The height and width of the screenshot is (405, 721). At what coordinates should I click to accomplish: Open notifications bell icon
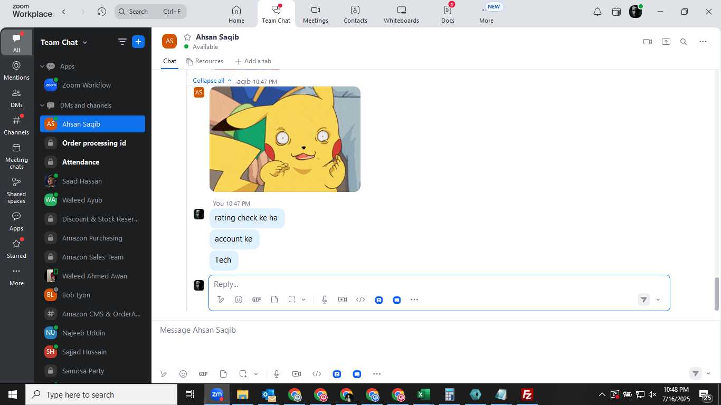coord(597,12)
